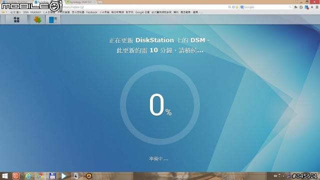Open the blue play arrow app on taskbar
Image resolution: width=320 pixels, height=180 pixels.
(x=64, y=176)
